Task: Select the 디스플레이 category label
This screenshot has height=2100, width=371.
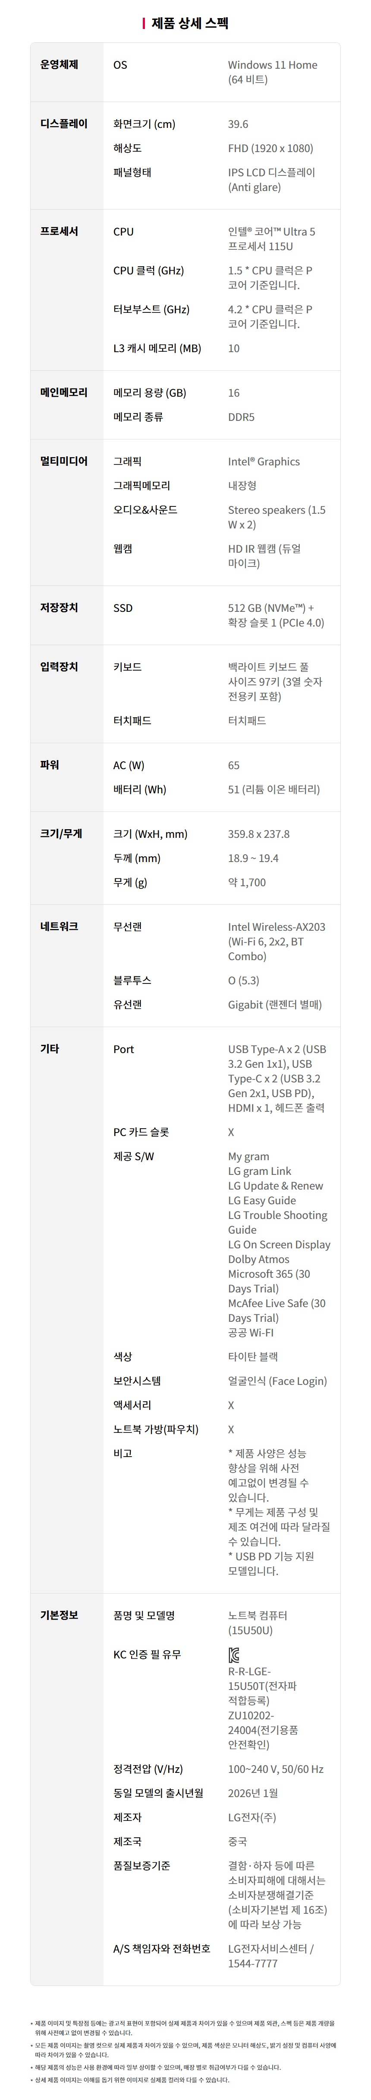Action: (x=64, y=124)
